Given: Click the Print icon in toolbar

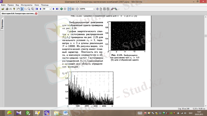Looking at the screenshot, I should click(x=7, y=9).
